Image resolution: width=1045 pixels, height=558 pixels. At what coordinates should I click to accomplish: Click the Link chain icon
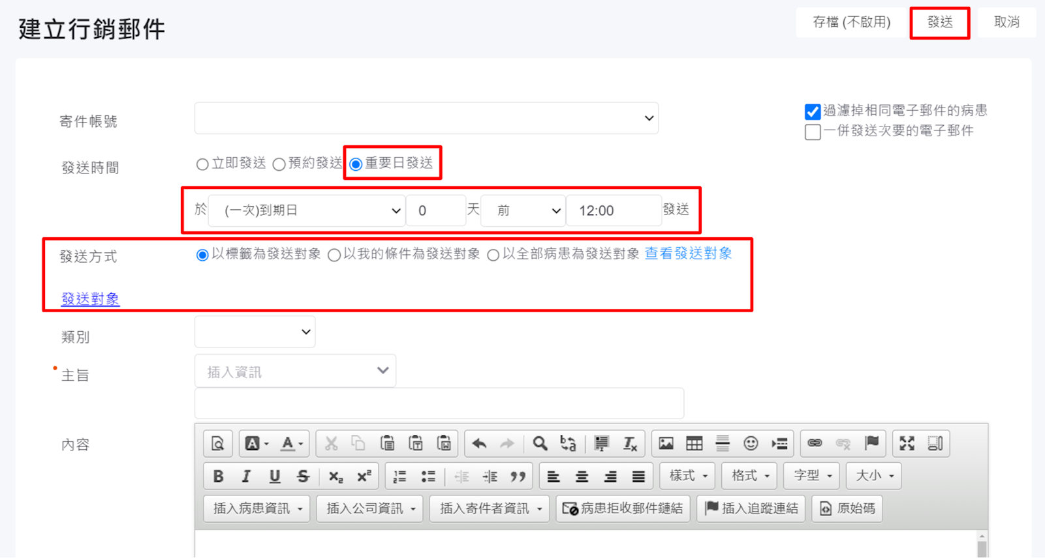(x=815, y=444)
